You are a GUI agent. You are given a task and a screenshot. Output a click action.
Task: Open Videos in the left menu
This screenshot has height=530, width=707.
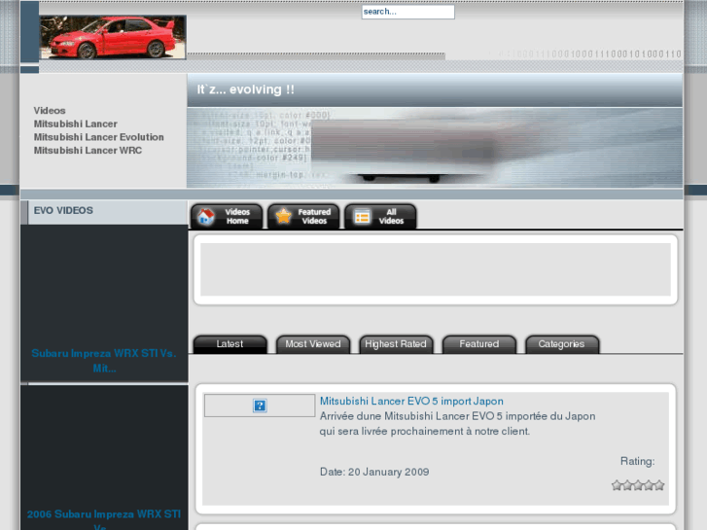coord(50,111)
